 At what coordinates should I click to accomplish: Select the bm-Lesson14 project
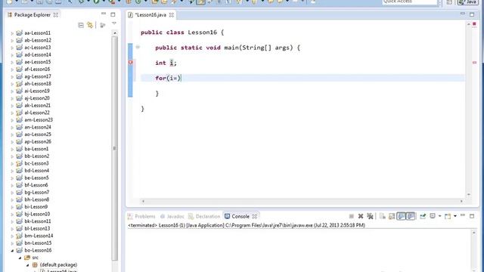coord(39,236)
